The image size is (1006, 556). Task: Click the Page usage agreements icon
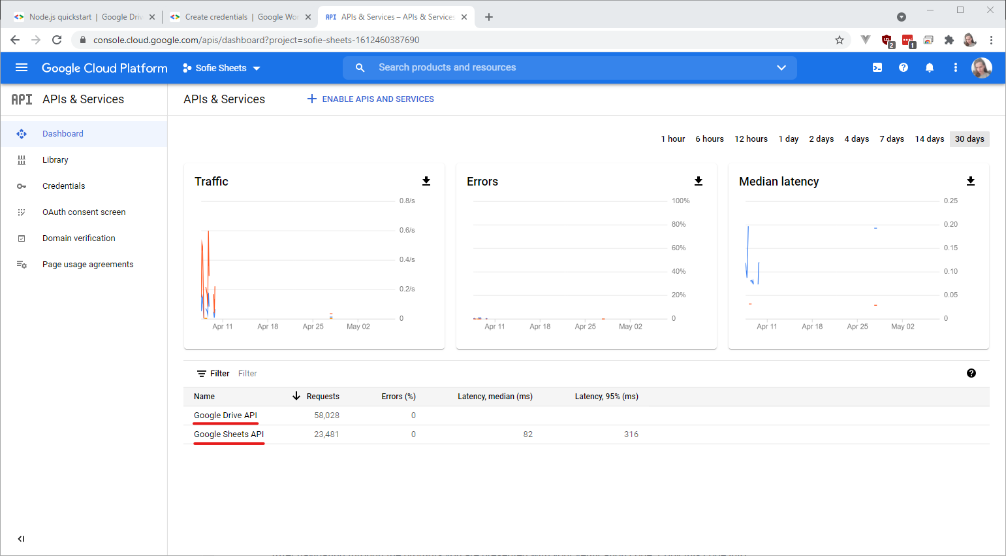point(22,265)
